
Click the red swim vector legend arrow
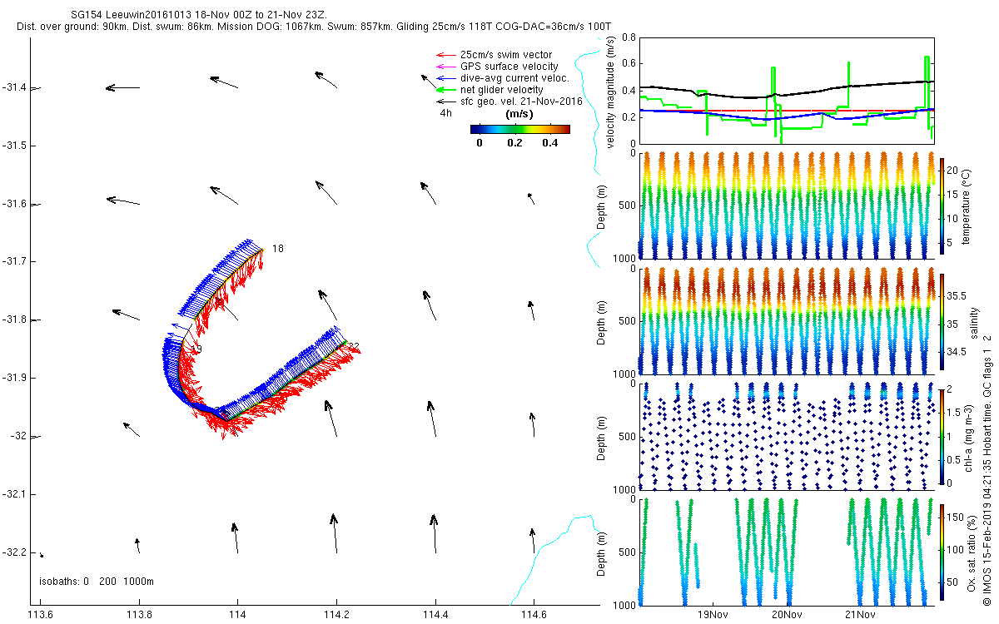click(445, 55)
